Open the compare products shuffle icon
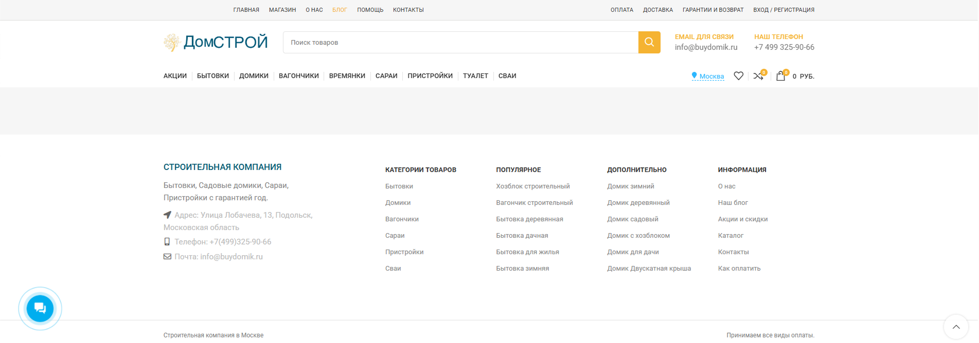 click(x=758, y=76)
